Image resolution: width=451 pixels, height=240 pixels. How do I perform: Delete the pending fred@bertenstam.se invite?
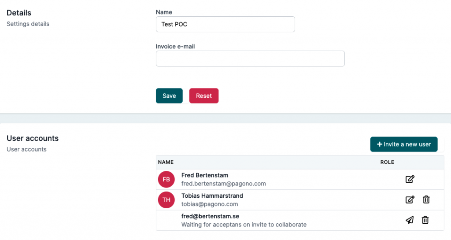coord(425,220)
